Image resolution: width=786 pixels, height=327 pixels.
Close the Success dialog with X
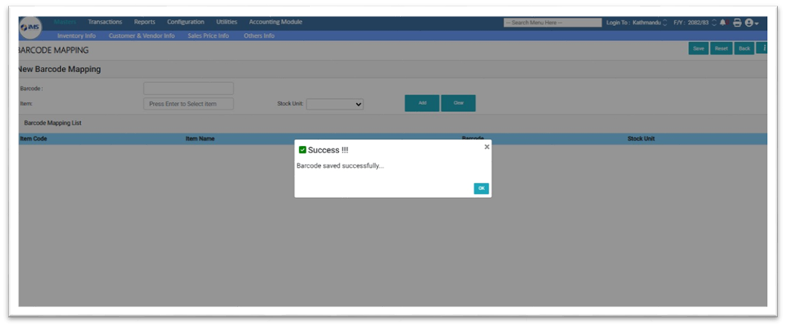[486, 147]
